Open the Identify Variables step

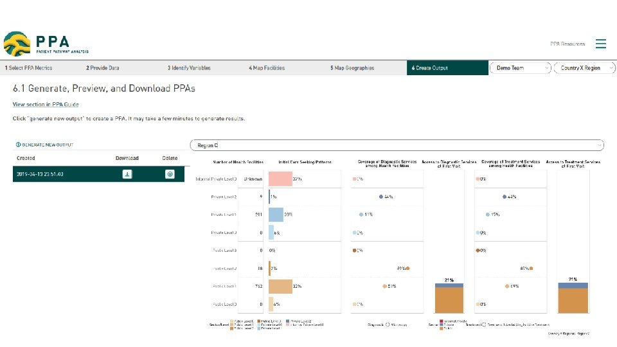(x=189, y=67)
